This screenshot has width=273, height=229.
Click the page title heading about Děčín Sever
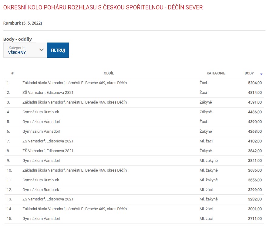103,7
